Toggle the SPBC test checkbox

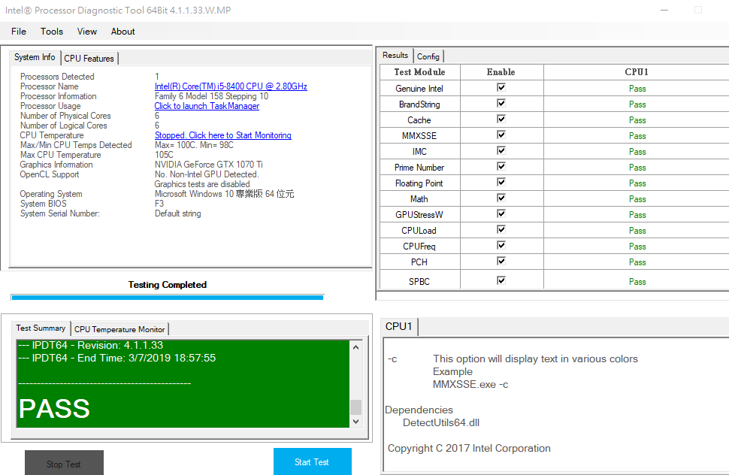(x=501, y=280)
